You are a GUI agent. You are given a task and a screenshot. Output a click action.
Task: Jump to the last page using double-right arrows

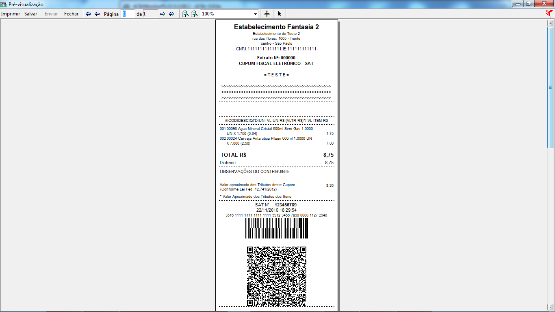[x=171, y=14]
